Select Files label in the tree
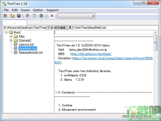The width and height of the screenshot is (161, 121). tap(22, 36)
